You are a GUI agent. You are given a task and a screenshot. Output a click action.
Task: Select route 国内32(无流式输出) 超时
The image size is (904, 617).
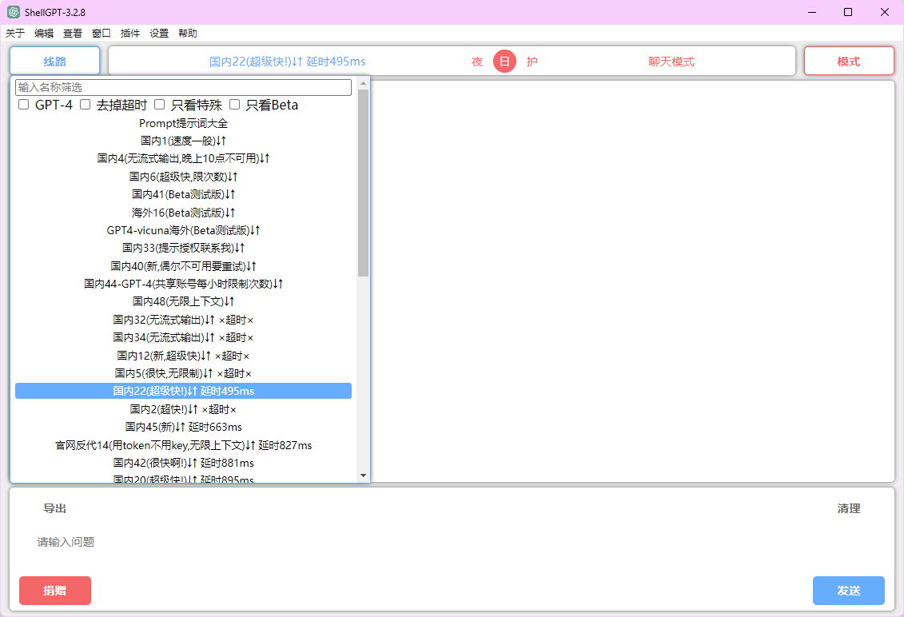[183, 320]
